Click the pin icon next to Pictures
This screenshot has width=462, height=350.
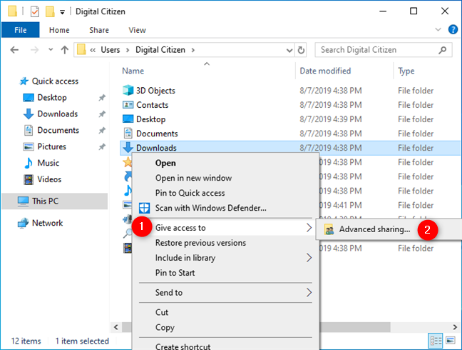tap(102, 146)
